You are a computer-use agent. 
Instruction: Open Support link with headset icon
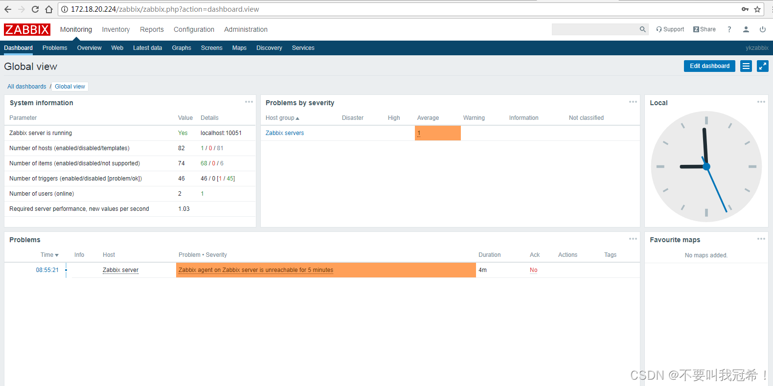pos(670,29)
